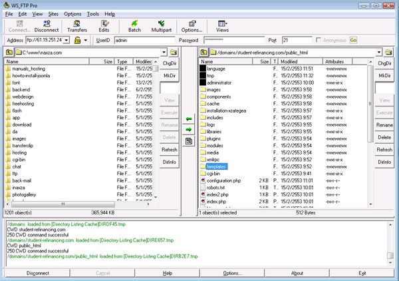Open the View menu

37,14
